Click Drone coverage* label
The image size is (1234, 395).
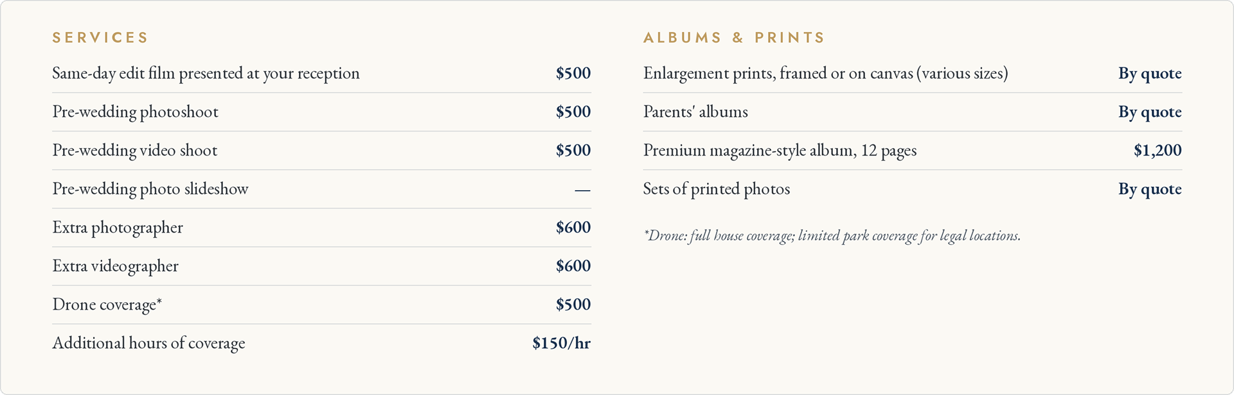coord(107,305)
